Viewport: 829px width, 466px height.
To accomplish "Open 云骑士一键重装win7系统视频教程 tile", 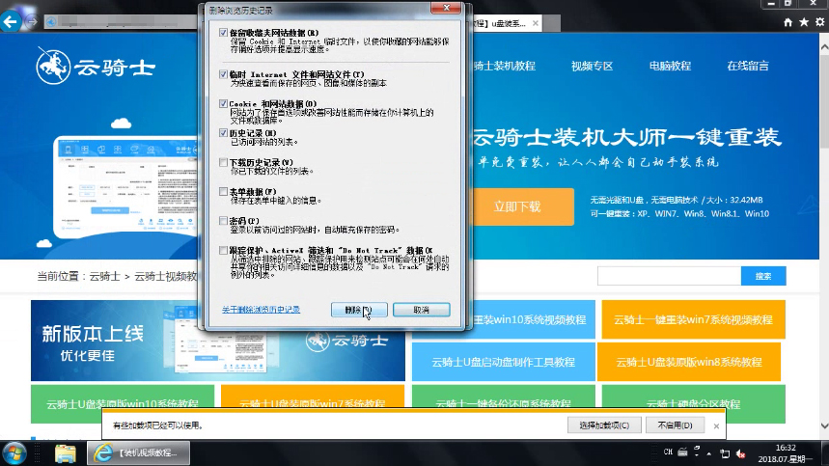I will tap(693, 319).
